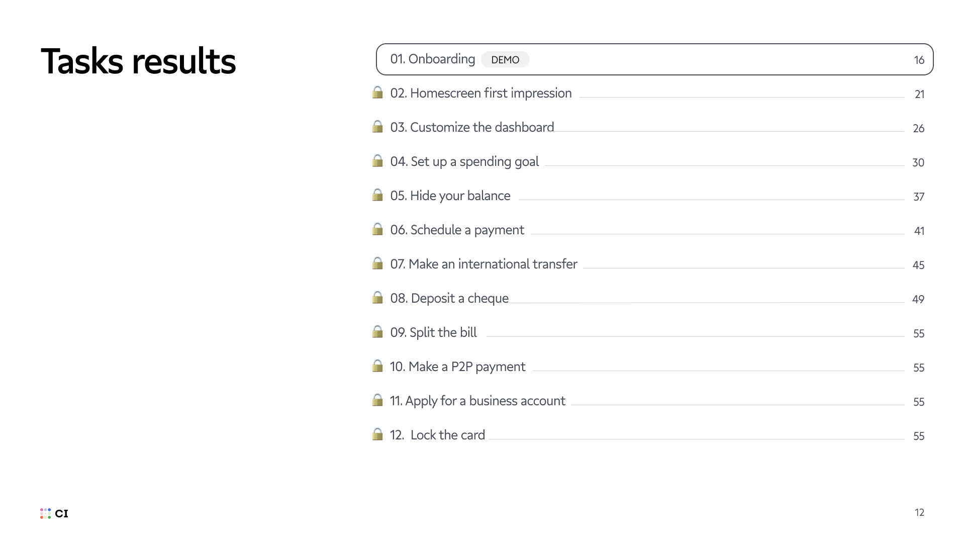Image resolution: width=965 pixels, height=543 pixels.
Task: Click the lock icon next to Lock the card
Action: [377, 434]
